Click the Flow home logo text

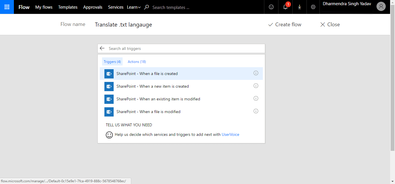24,7
